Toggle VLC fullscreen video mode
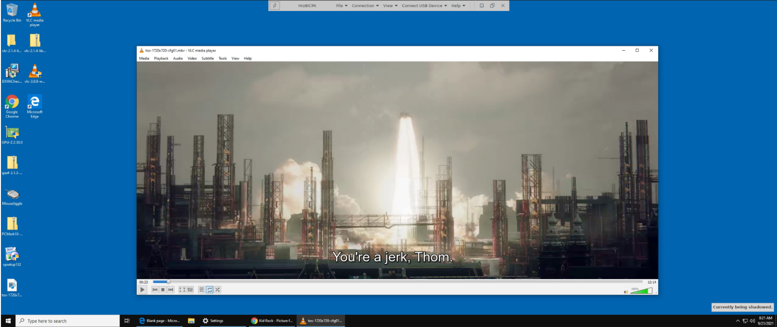 (182, 290)
